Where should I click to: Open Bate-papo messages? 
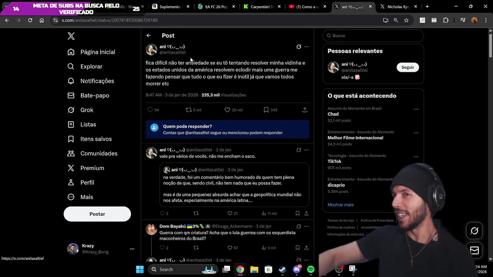pyautogui.click(x=88, y=95)
